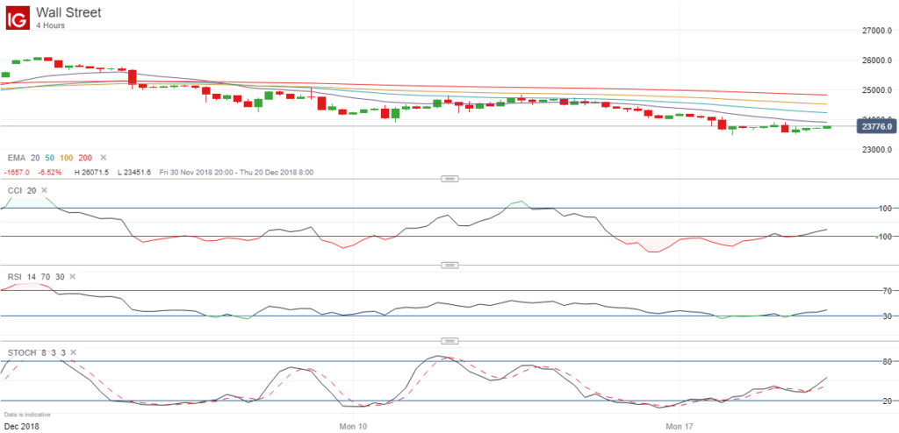The width and height of the screenshot is (899, 433).
Task: Open the CCI indicator label settings
Action: (x=14, y=190)
